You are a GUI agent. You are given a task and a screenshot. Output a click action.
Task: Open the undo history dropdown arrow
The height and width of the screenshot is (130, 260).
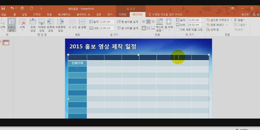[16, 8]
